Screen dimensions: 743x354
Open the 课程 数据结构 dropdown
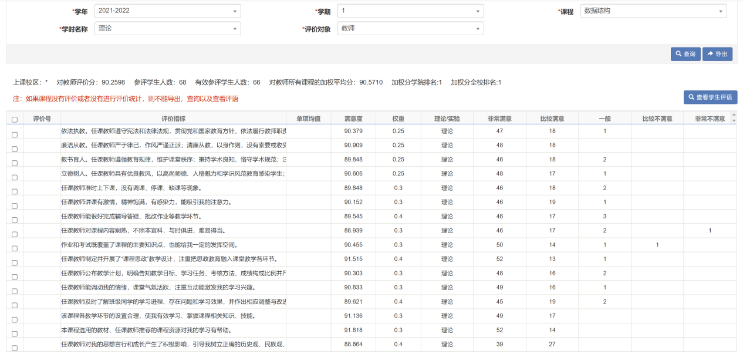(x=654, y=11)
